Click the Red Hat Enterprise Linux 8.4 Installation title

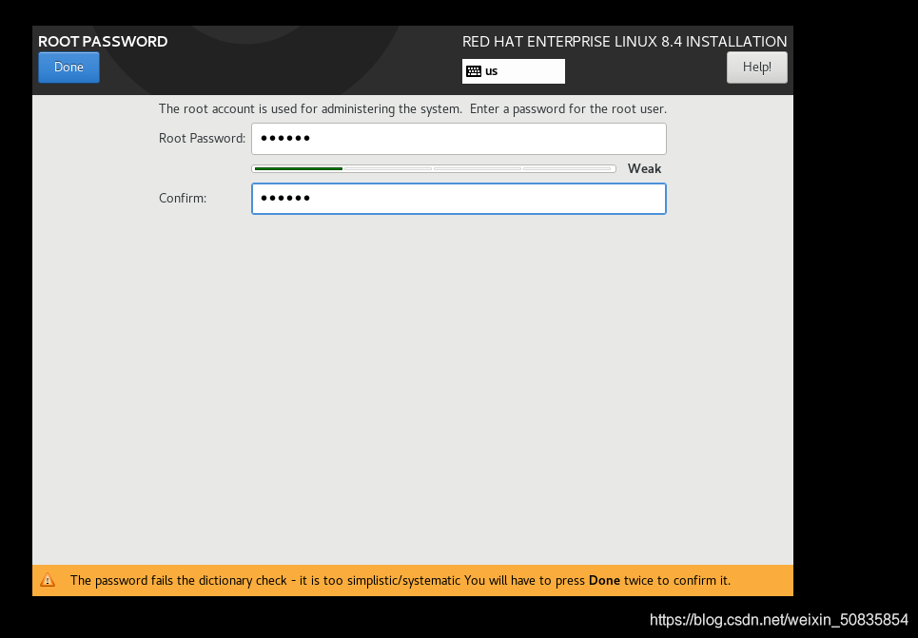[x=625, y=42]
